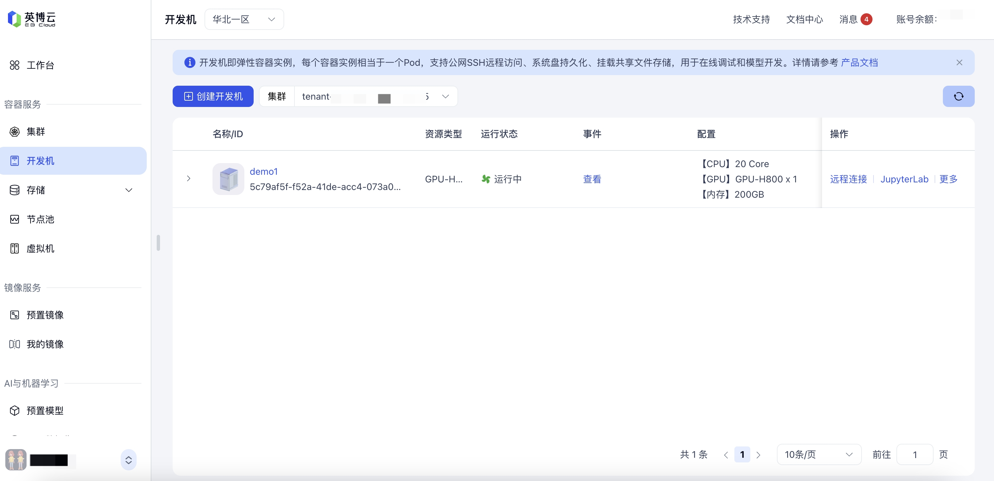The image size is (994, 481).
Task: Open the 华北一区 region dropdown
Action: click(244, 19)
